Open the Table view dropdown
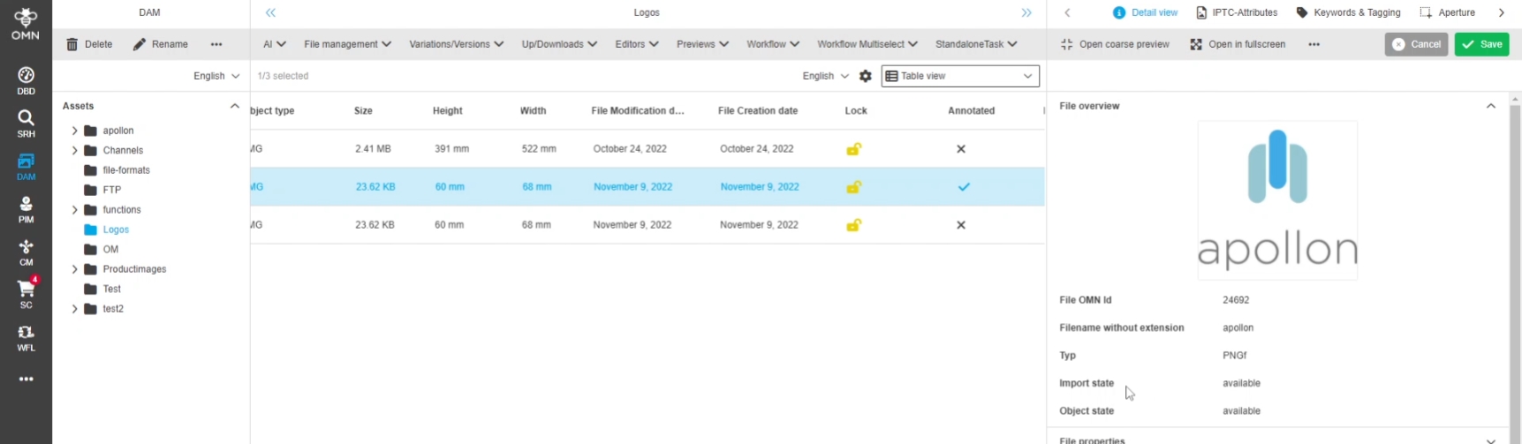This screenshot has width=1522, height=444. [959, 76]
